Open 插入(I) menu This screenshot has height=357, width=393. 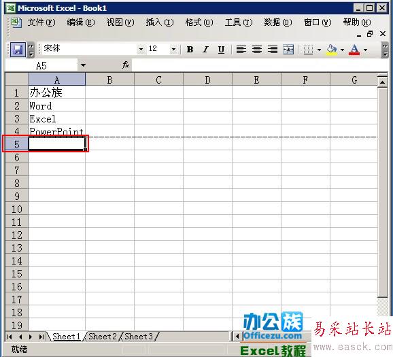click(160, 22)
